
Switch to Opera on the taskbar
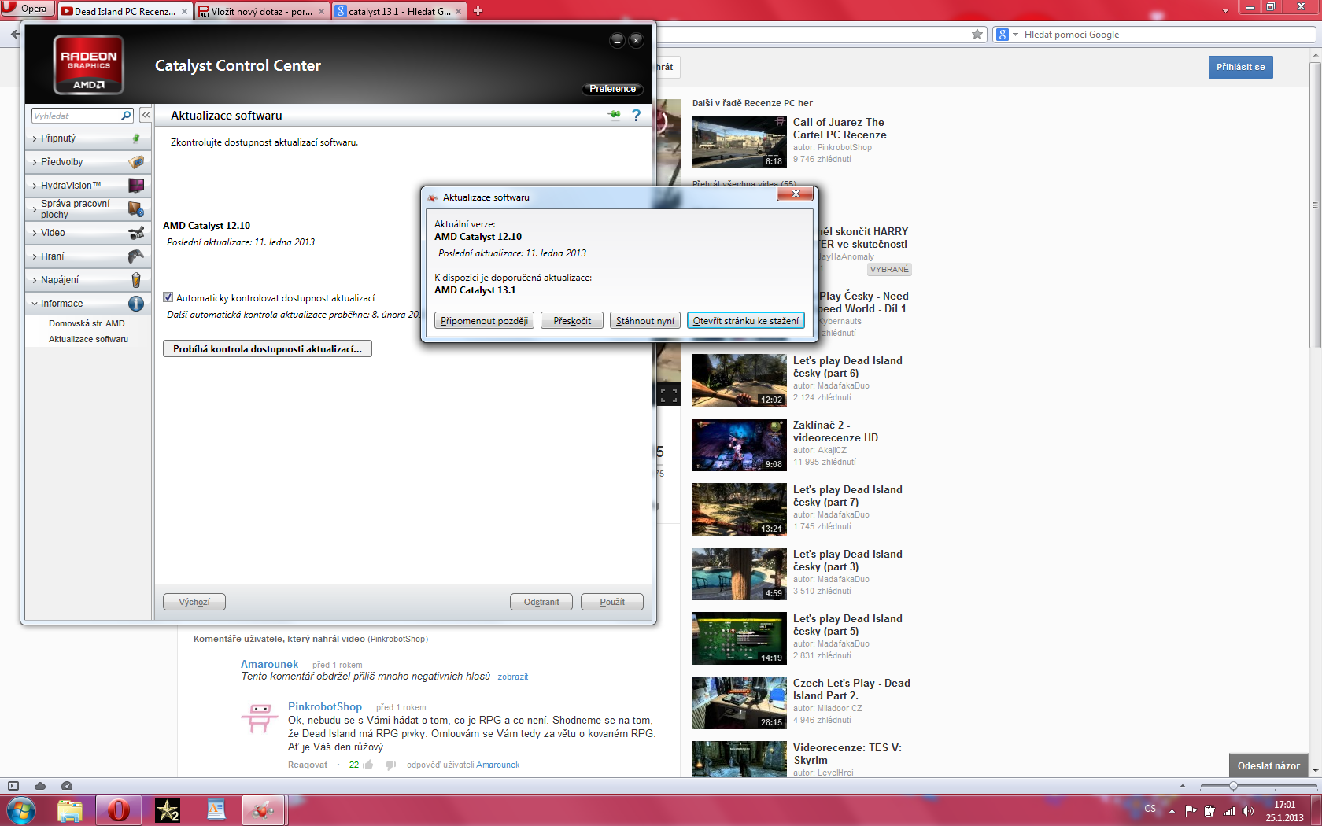[x=119, y=810]
